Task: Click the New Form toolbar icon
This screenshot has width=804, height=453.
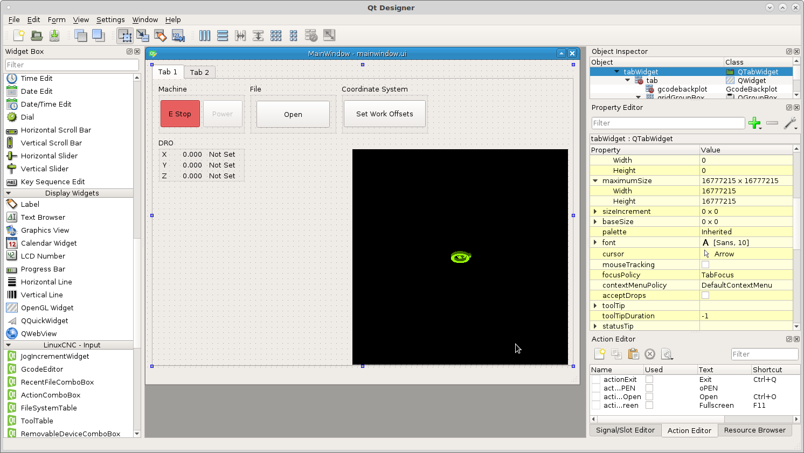Action: (19, 36)
